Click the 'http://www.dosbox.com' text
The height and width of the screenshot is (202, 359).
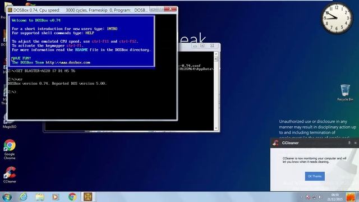pyautogui.click(x=68, y=62)
